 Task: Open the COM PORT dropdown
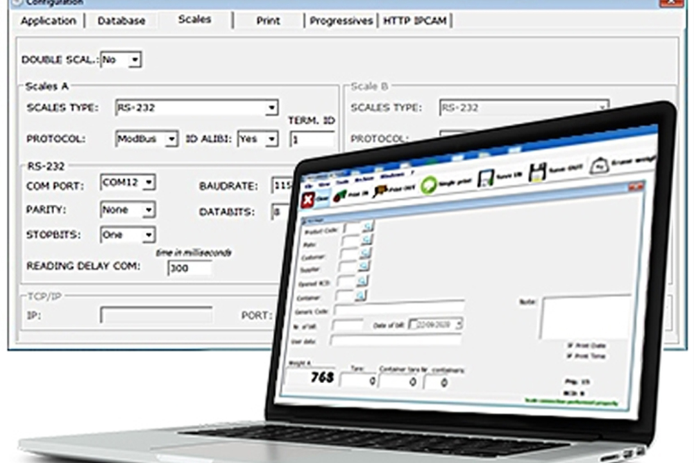[149, 183]
